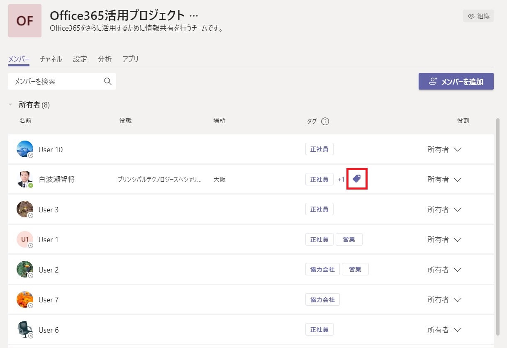The width and height of the screenshot is (507, 348).
Task: Open the role dropdown for User 7
Action: click(445, 300)
